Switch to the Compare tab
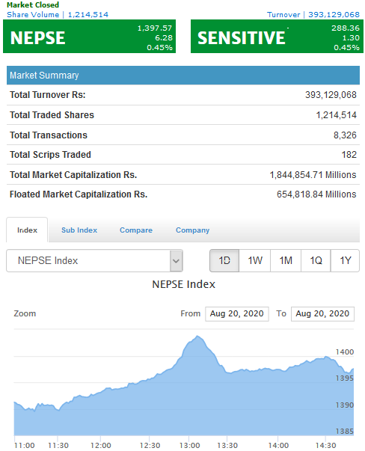Screen dimensions: 365x451 click(x=136, y=230)
